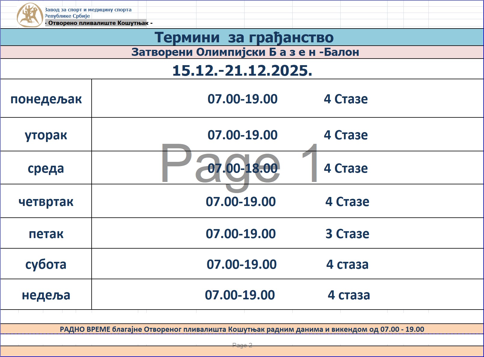Viewport: 484px width, 357px height.
Task: Click the 'Отворено пливалиште Кошутњак' header cell
Action: point(99,23)
